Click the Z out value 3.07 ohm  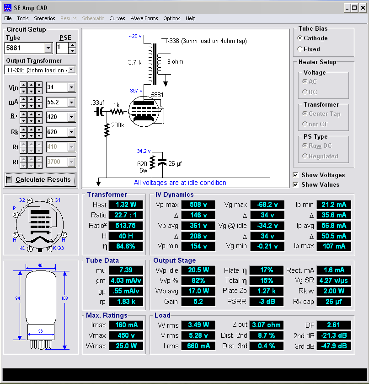click(267, 325)
